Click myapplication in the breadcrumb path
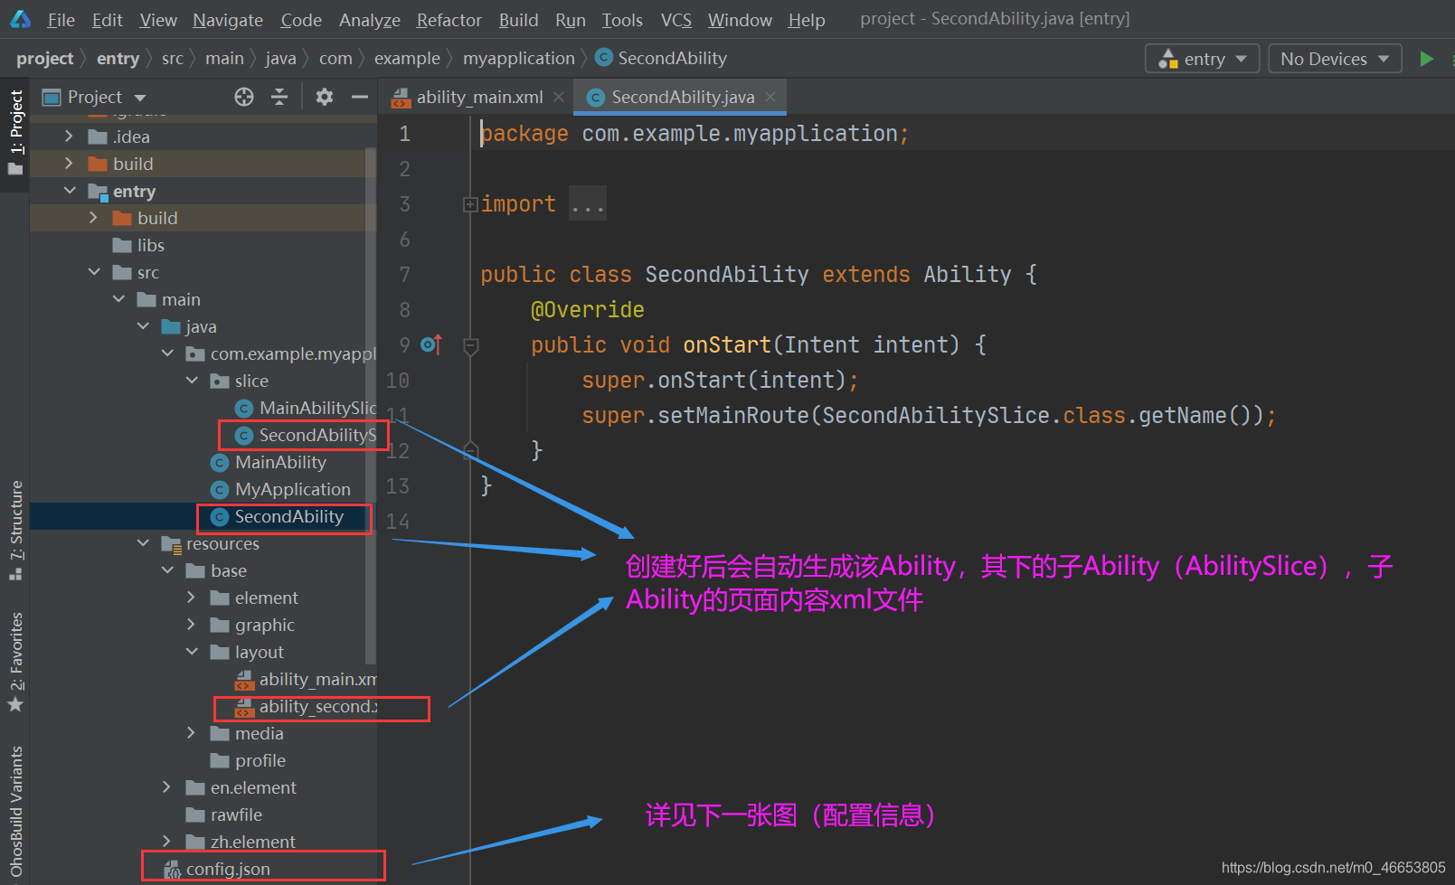This screenshot has height=885, width=1455. 519,58
